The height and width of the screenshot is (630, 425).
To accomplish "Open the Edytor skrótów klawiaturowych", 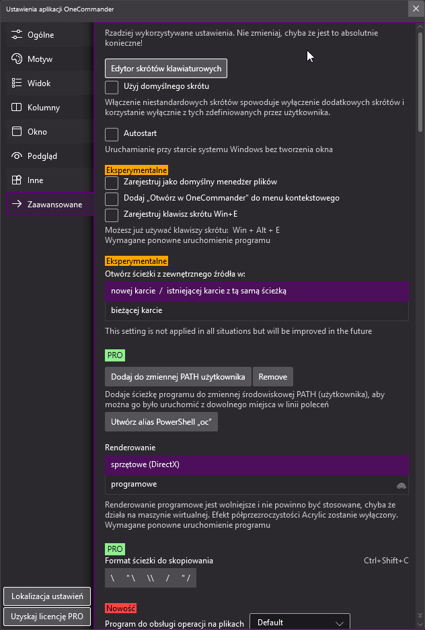I will [x=165, y=68].
